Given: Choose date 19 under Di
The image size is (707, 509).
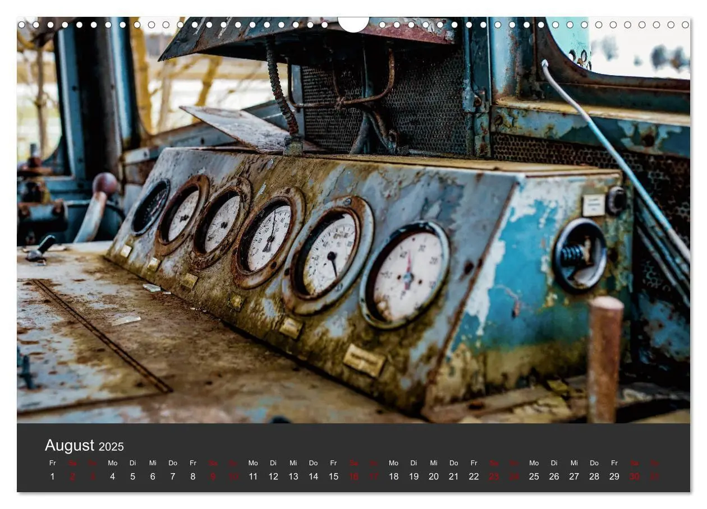Looking at the screenshot, I should [x=414, y=476].
